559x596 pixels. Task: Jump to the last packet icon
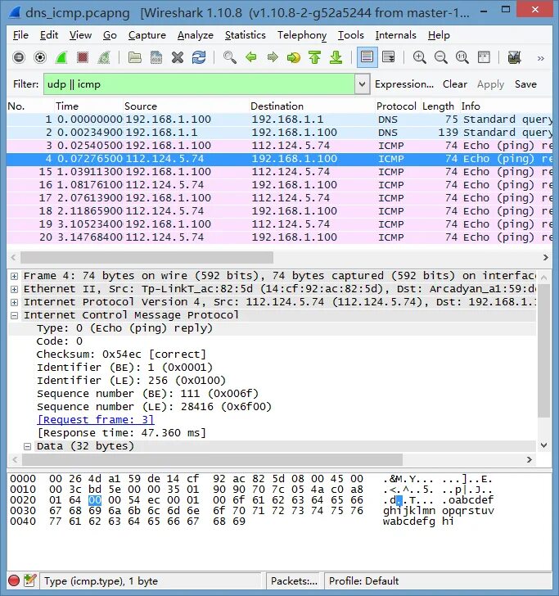click(x=336, y=58)
